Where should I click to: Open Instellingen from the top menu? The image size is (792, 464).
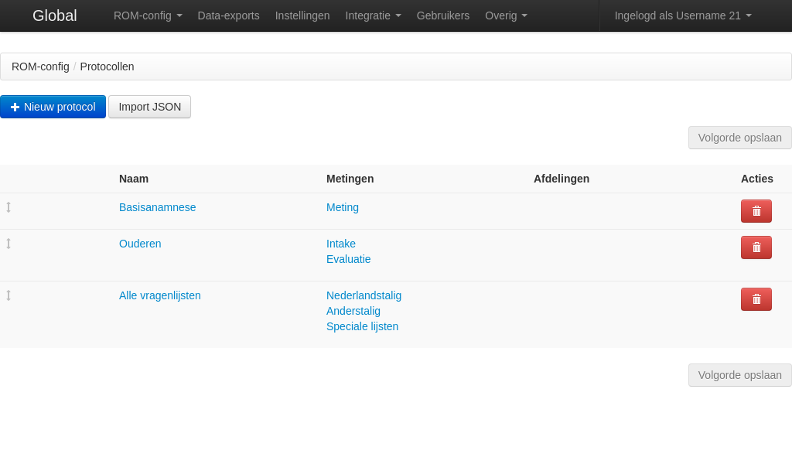[302, 15]
